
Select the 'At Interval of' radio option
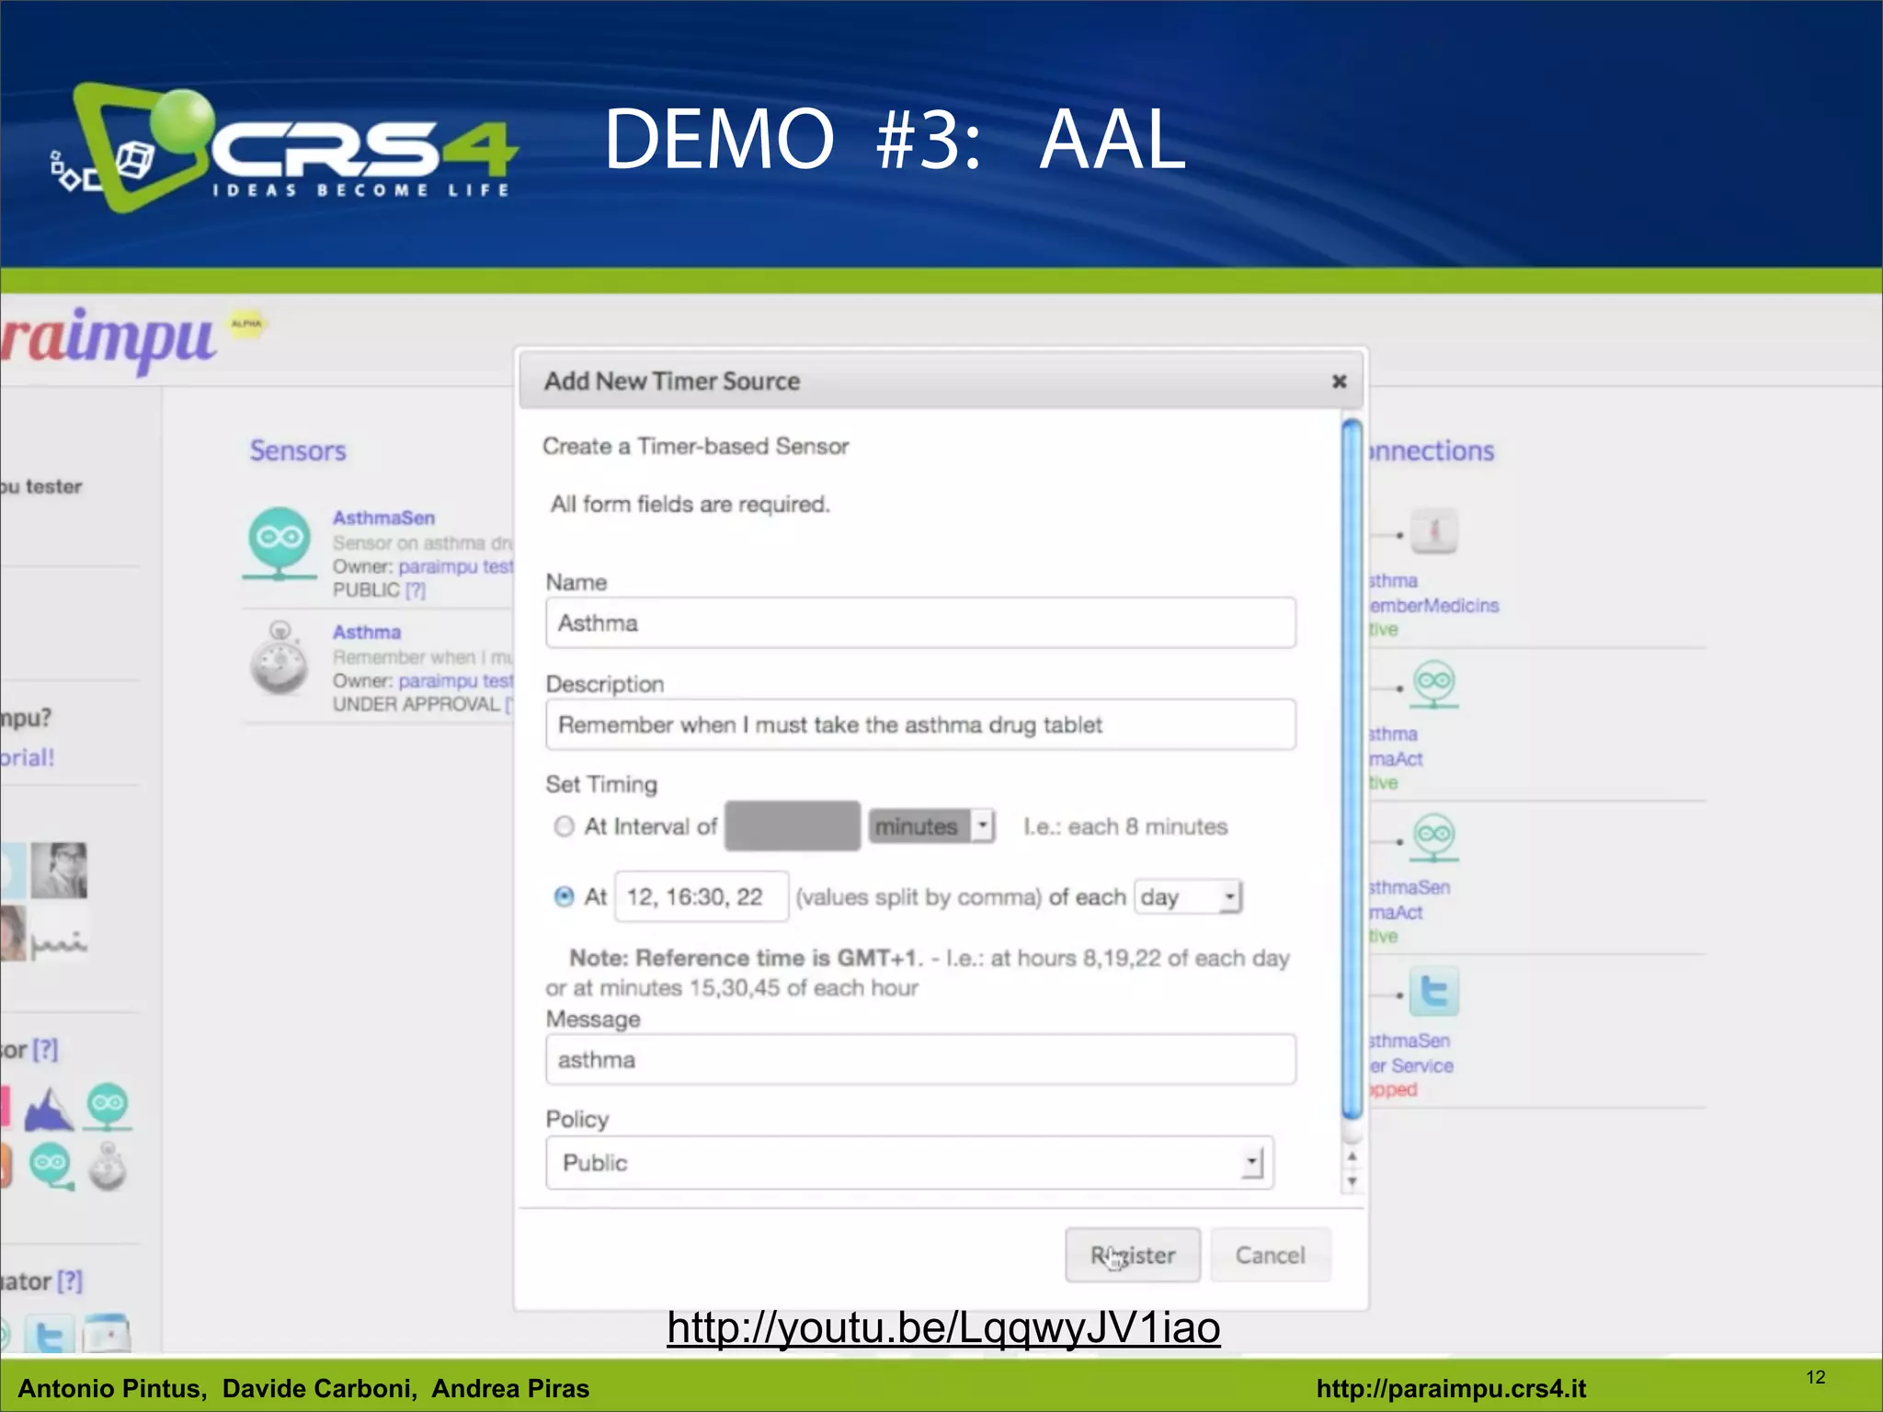coord(564,826)
